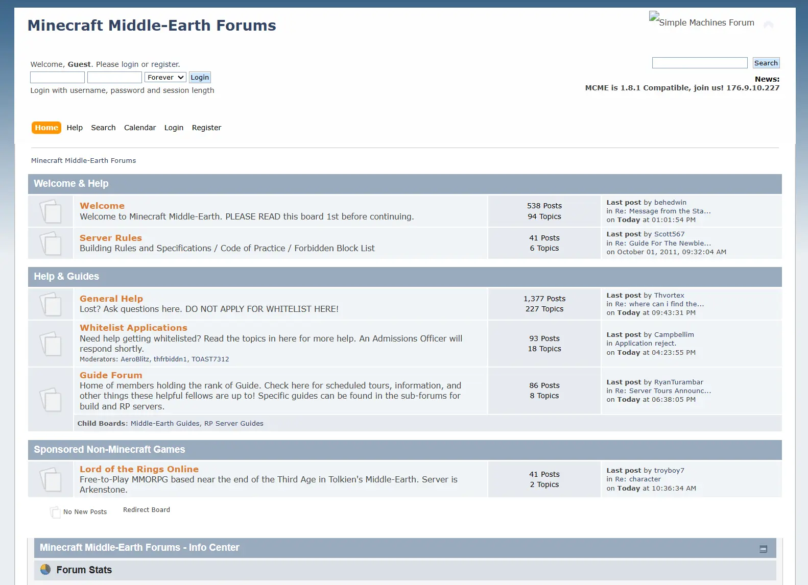Click the Welcome board status icon
Image resolution: width=808 pixels, height=585 pixels.
pos(51,211)
